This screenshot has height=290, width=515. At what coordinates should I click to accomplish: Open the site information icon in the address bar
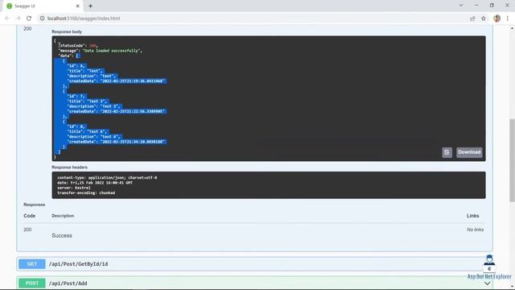tap(42, 19)
